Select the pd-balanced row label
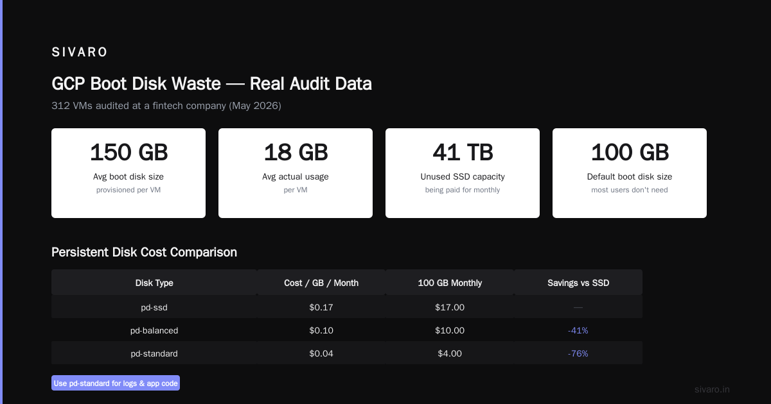 (x=154, y=330)
